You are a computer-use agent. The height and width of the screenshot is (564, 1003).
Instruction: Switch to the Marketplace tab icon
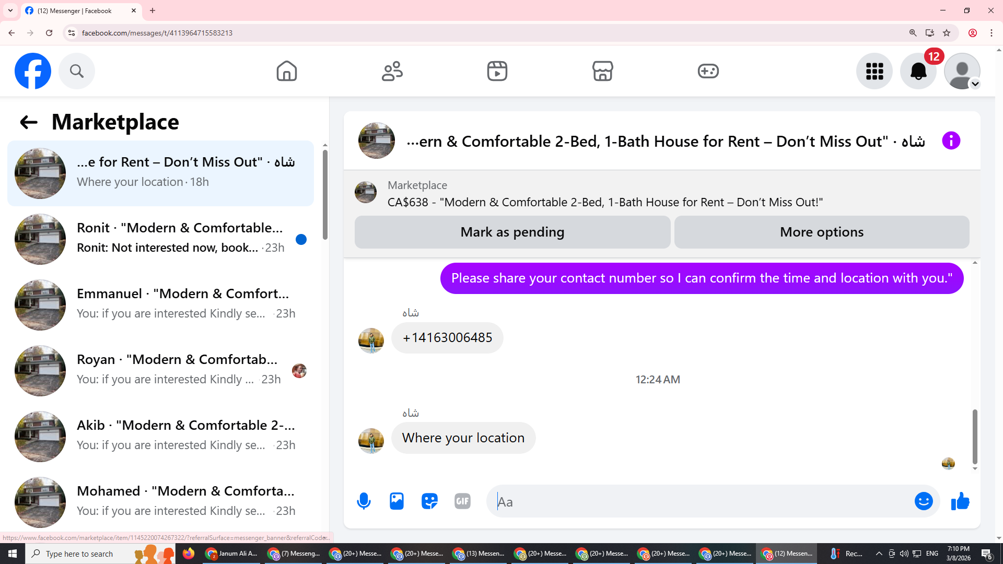tap(602, 71)
